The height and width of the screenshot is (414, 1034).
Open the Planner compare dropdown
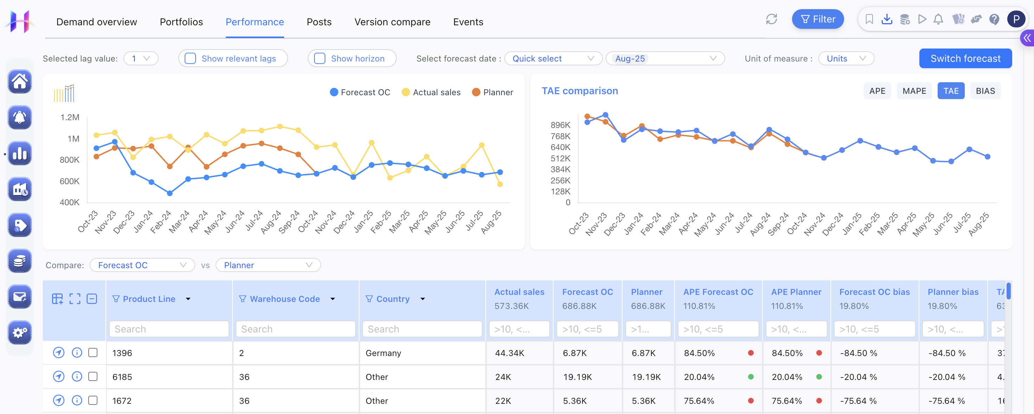[268, 265]
